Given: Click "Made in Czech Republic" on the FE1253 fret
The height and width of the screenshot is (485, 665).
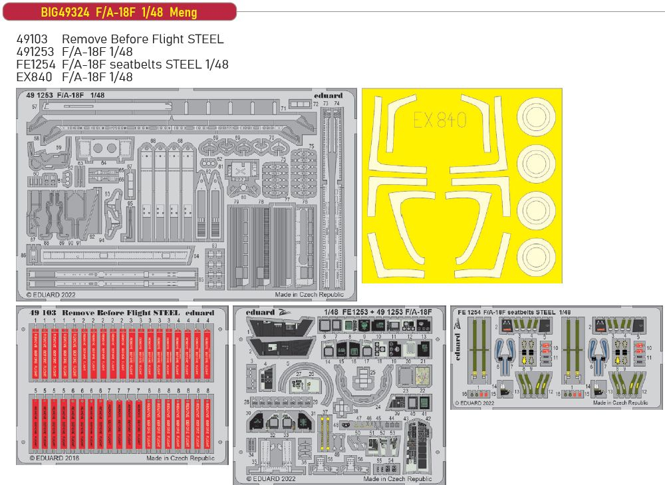Looking at the screenshot, I should pos(398,478).
